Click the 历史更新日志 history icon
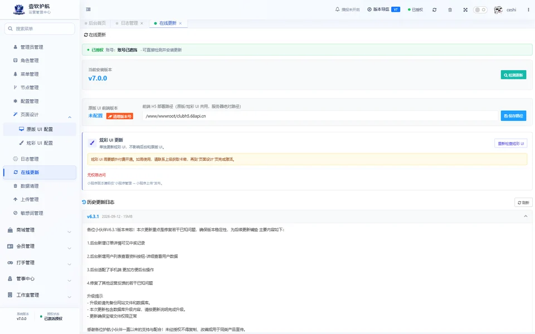Image resolution: width=535 pixels, height=334 pixels. (84, 202)
